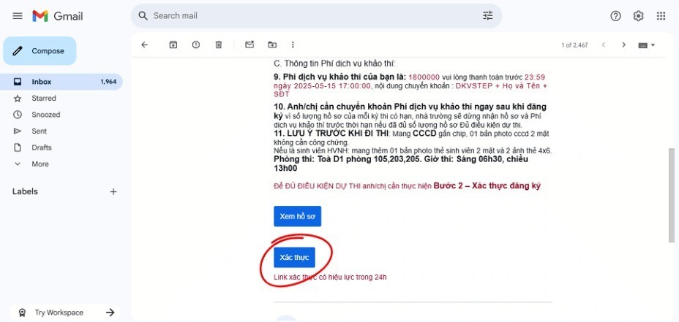The height and width of the screenshot is (322, 679).
Task: Click 'C. Thông tin Phí dịch vụ khảo thí'
Action: (334, 64)
